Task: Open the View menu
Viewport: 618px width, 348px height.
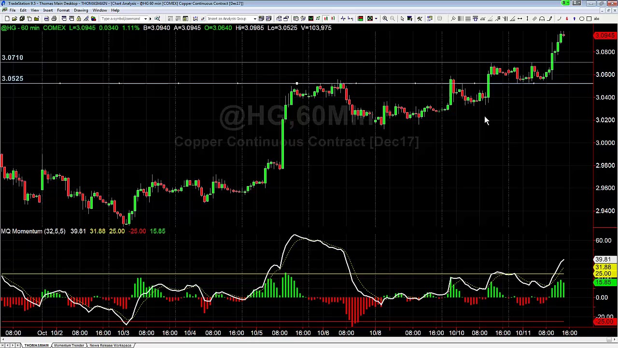Action: 35,10
